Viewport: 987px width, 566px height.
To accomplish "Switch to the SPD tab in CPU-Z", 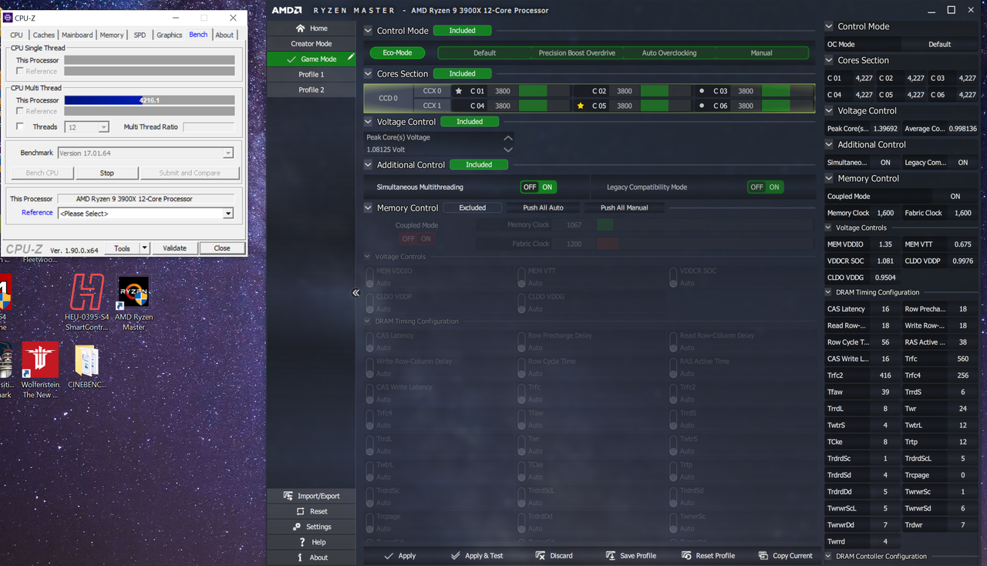I will (140, 35).
